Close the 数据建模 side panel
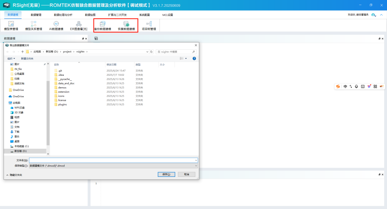 pyautogui.click(x=86, y=39)
